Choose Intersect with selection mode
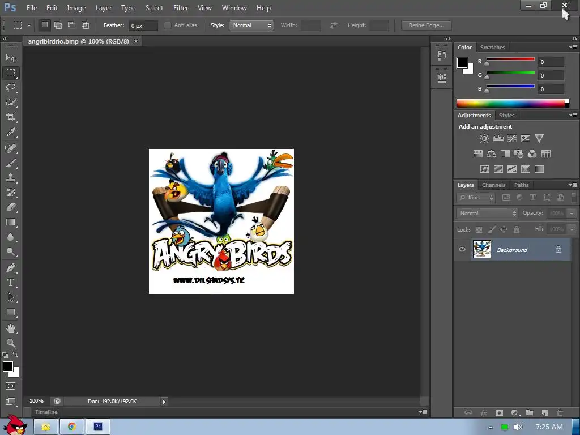The image size is (580, 435). (x=85, y=25)
